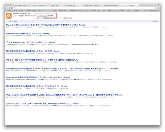165x132 pixels.
Task: Click the marbee's blog のフィード title
Action: click(22, 13)
